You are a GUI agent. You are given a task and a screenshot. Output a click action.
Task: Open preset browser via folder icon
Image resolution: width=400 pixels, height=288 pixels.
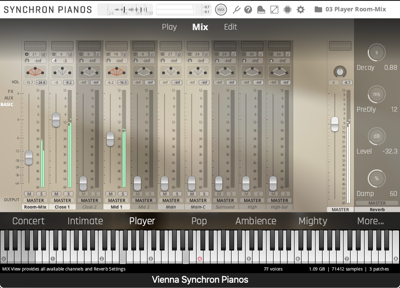click(318, 10)
